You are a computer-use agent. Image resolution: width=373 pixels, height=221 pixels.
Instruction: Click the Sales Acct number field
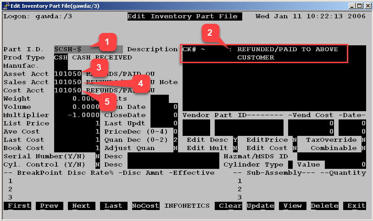pos(67,82)
